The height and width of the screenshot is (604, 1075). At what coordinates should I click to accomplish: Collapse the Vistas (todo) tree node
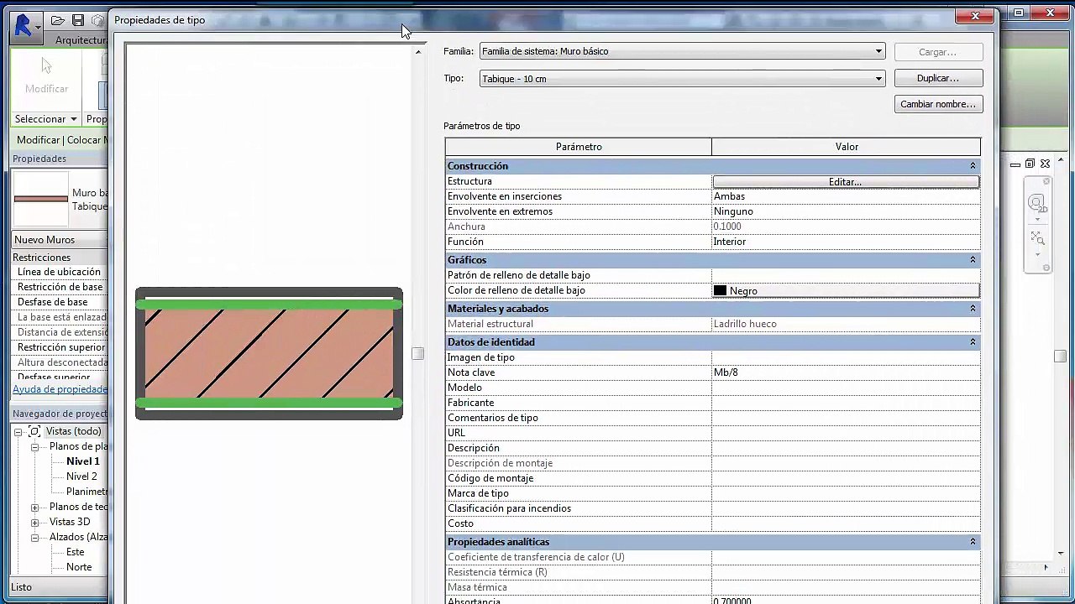(x=18, y=432)
